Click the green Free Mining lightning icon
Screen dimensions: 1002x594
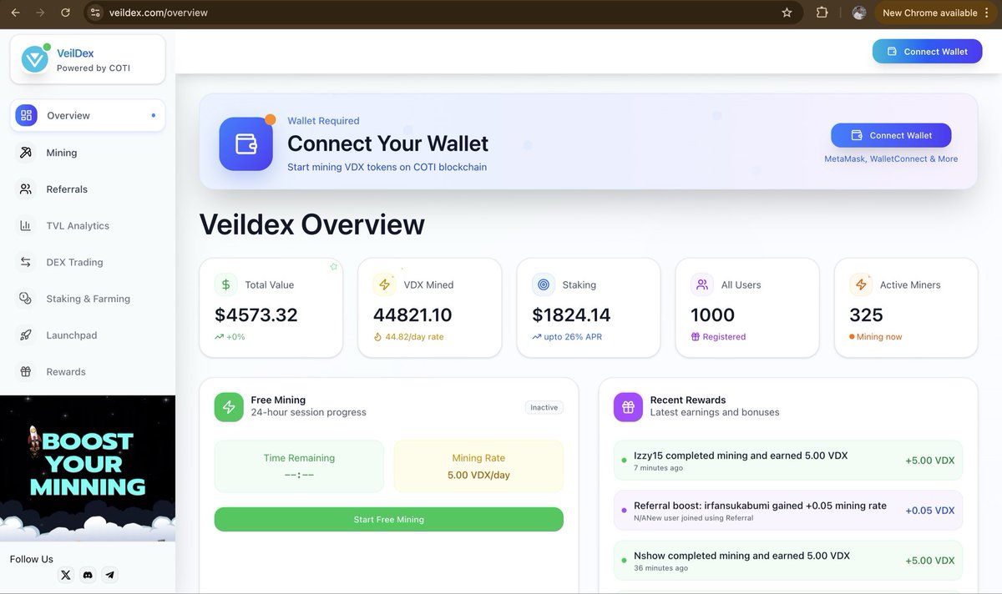[x=229, y=407]
